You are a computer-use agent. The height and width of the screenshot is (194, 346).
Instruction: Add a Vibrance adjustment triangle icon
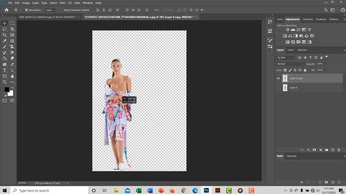tap(309, 30)
